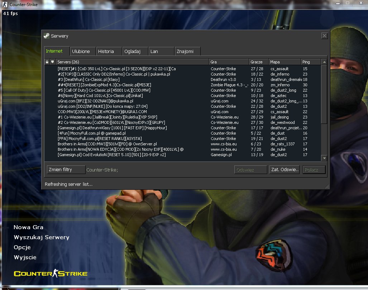368x290 pixels.
Task: Switch to the Ogladaj tab
Action: tap(135, 51)
